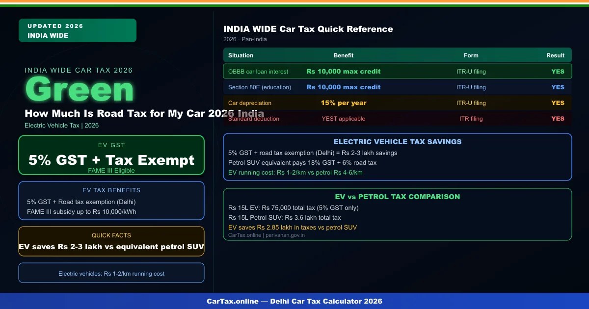Click 'Car Tax Quick Reference' title
Screen dimensions: 589x309
coord(308,29)
